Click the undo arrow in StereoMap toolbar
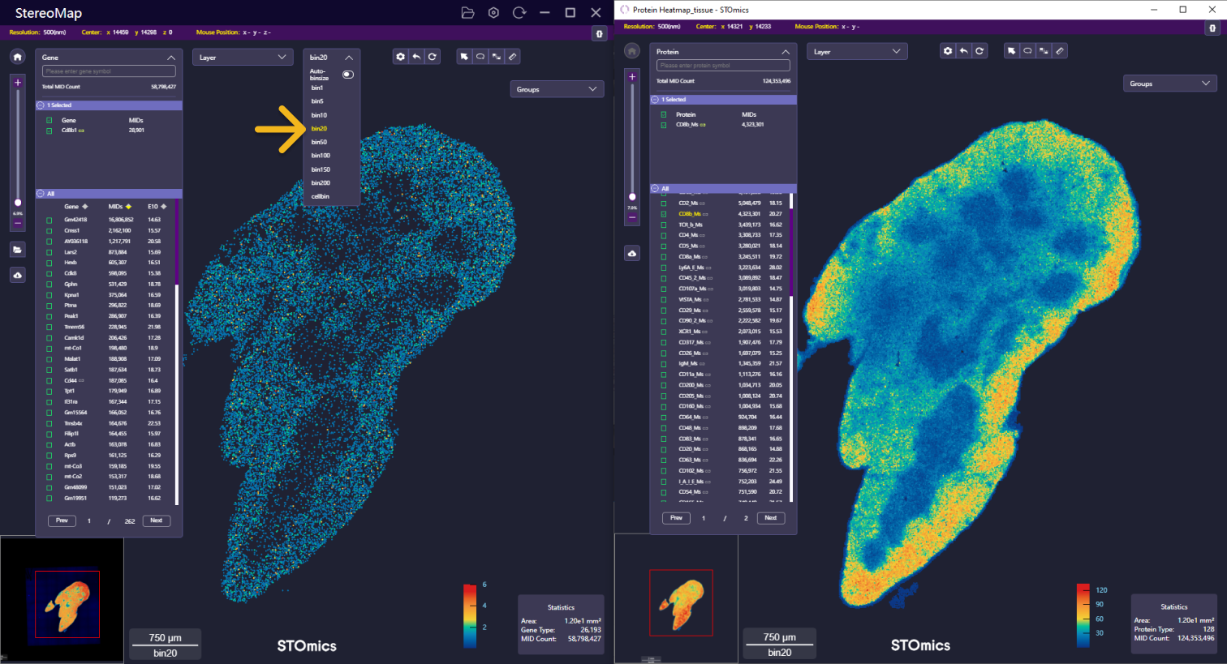Viewport: 1227px width, 664px height. pos(416,57)
